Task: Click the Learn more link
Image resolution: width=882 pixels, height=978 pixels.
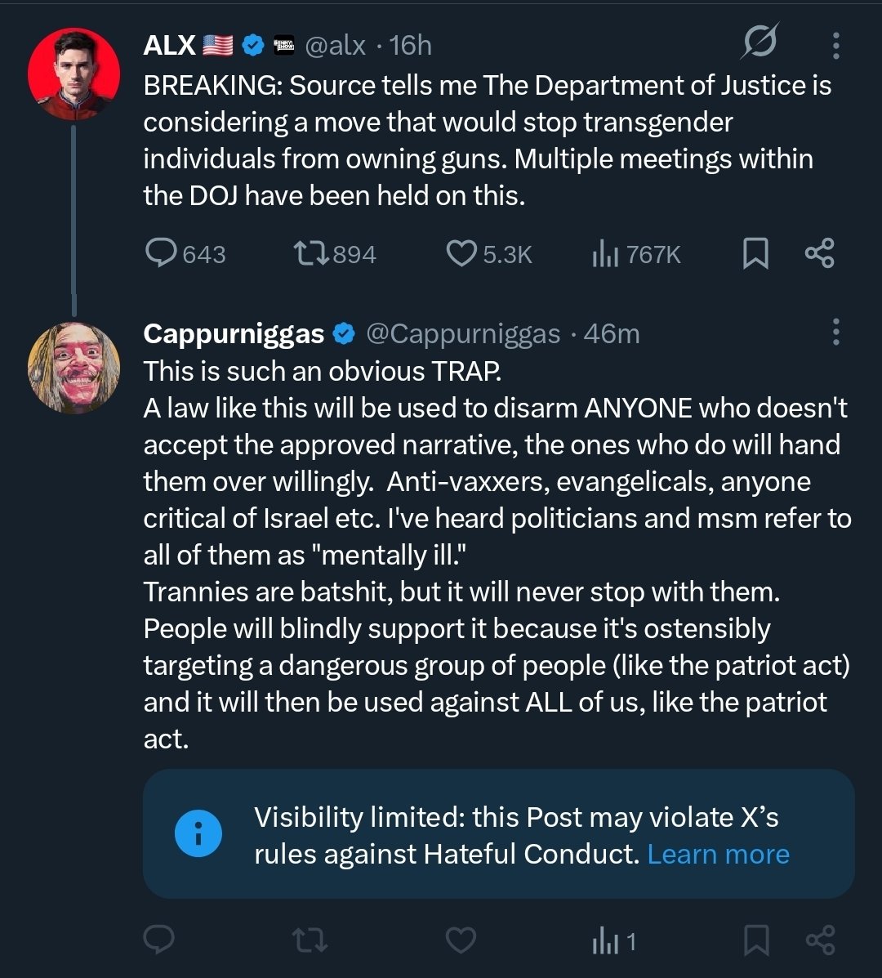Action: (718, 854)
